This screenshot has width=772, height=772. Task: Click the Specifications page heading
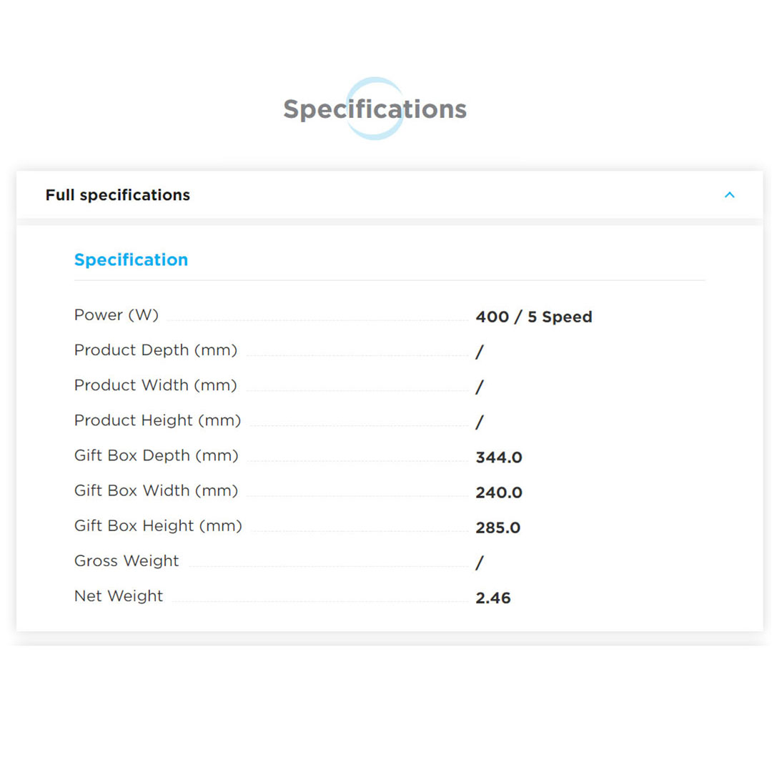click(375, 109)
